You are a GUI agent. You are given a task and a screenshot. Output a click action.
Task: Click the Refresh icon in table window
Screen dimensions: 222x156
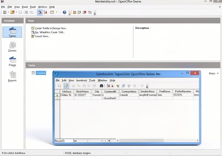[94, 86]
